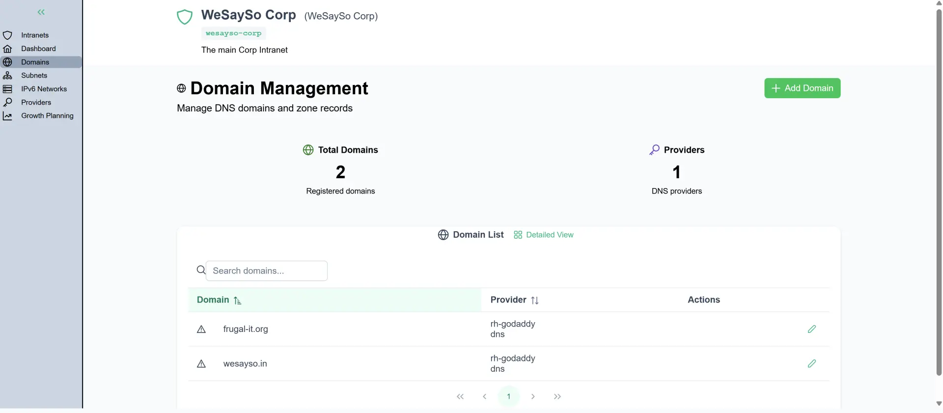This screenshot has height=413, width=943.
Task: Click the Growth Planning chart icon
Action: (x=7, y=116)
